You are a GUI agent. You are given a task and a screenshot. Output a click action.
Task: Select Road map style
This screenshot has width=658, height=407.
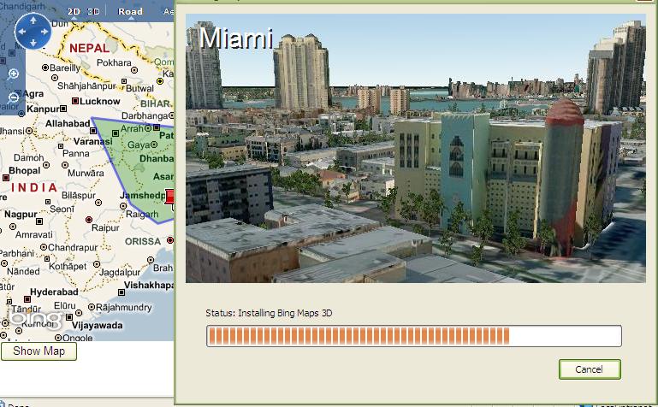[130, 12]
